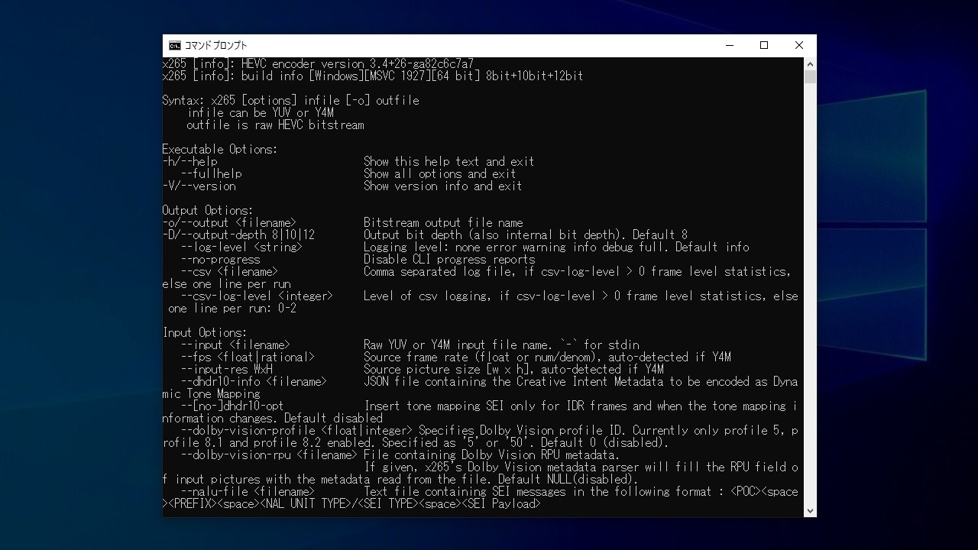Click the '--log-level <string>' option
The width and height of the screenshot is (978, 550).
(x=241, y=247)
